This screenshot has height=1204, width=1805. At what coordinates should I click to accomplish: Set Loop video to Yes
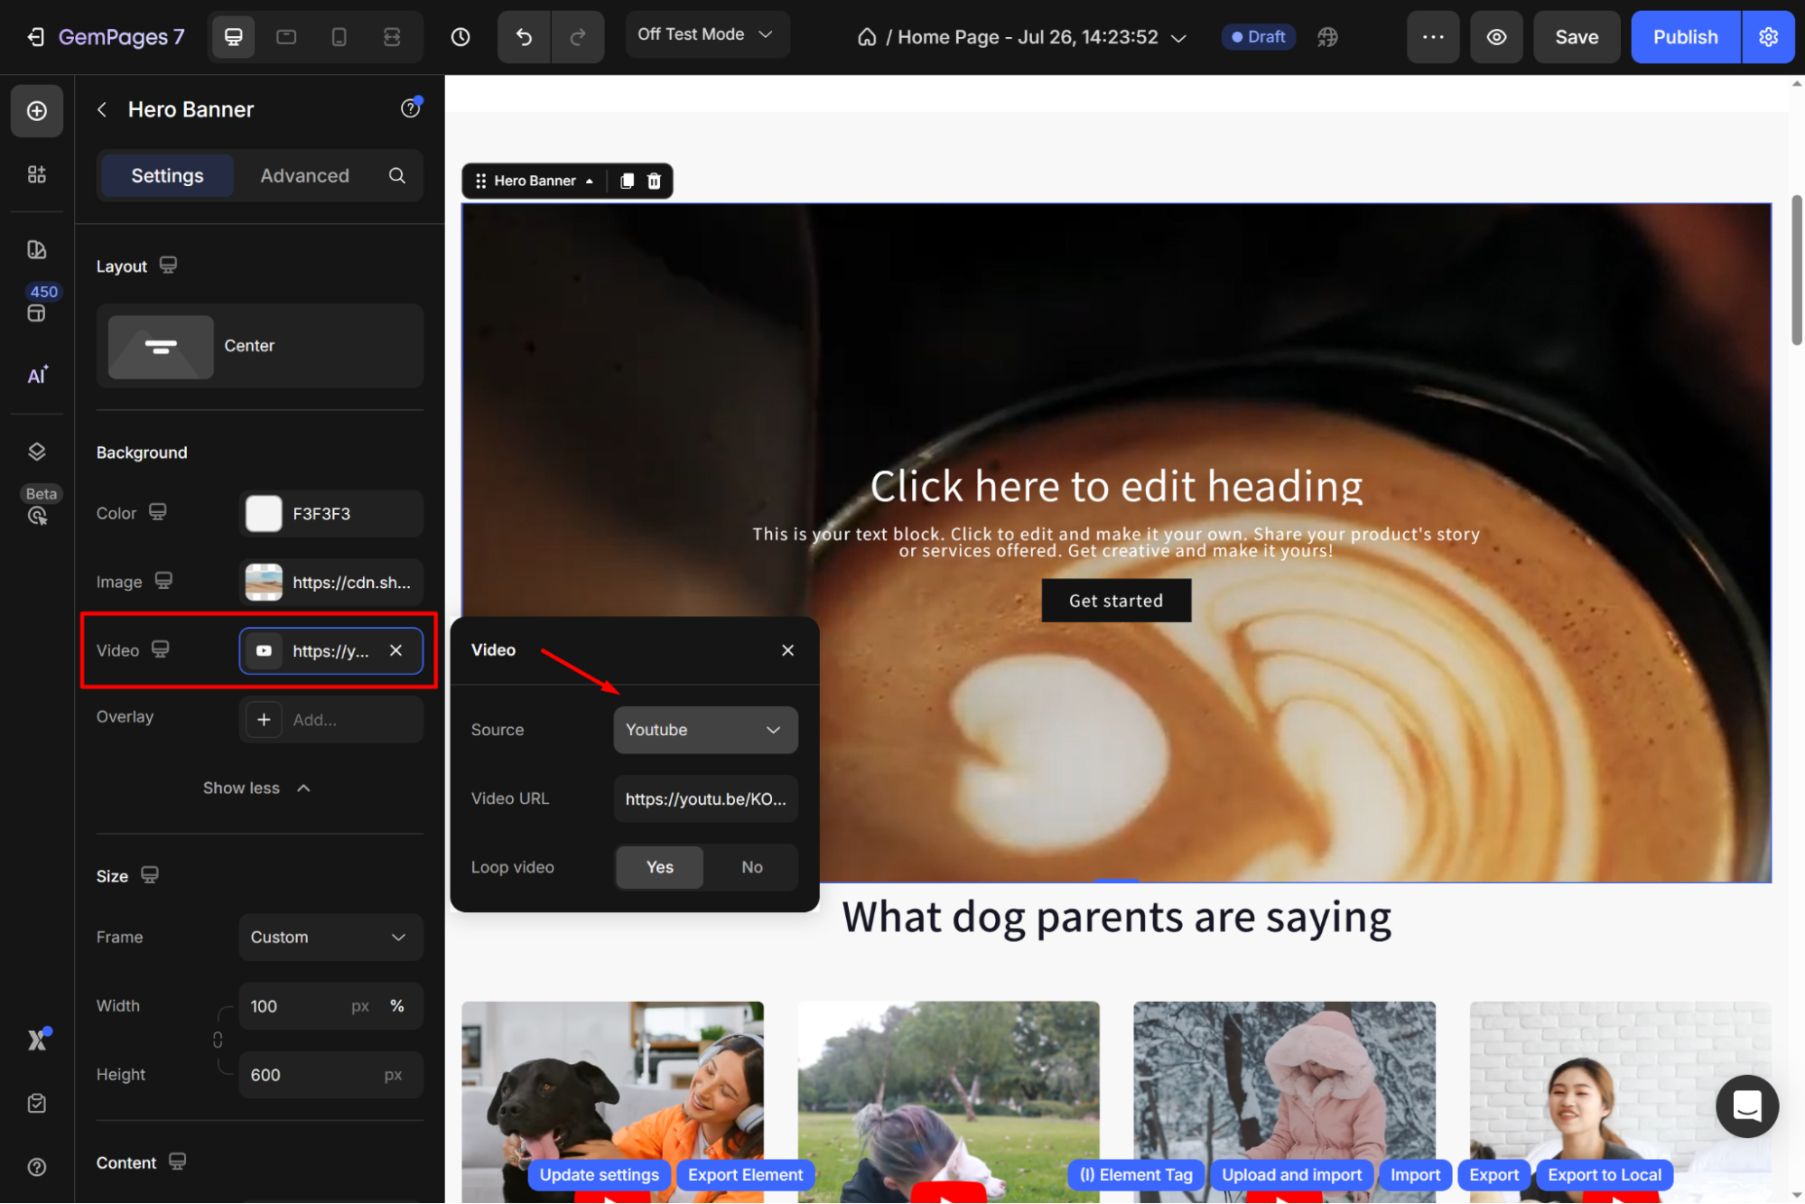[659, 867]
